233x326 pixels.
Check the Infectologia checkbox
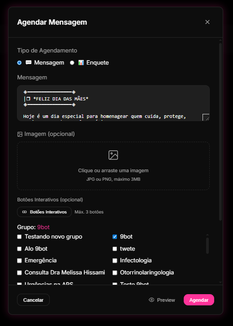pyautogui.click(x=115, y=261)
